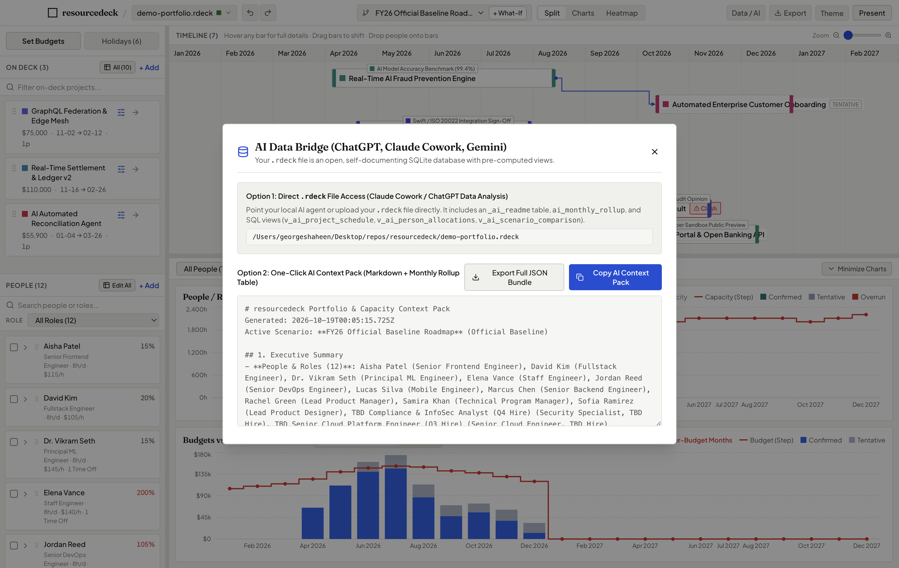Click the timeline Zoom slider
The image size is (899, 568).
pyautogui.click(x=862, y=35)
